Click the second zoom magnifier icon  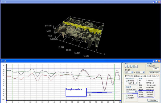tap(129, 66)
